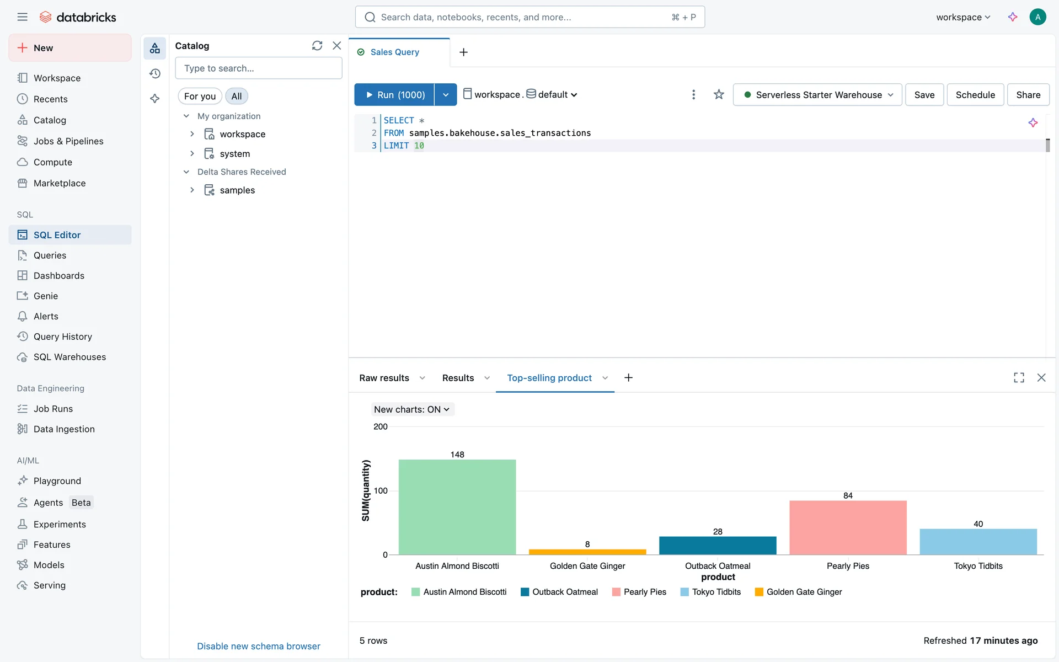The width and height of the screenshot is (1059, 662).
Task: Click the editor assistant sparkle icon
Action: (1033, 122)
